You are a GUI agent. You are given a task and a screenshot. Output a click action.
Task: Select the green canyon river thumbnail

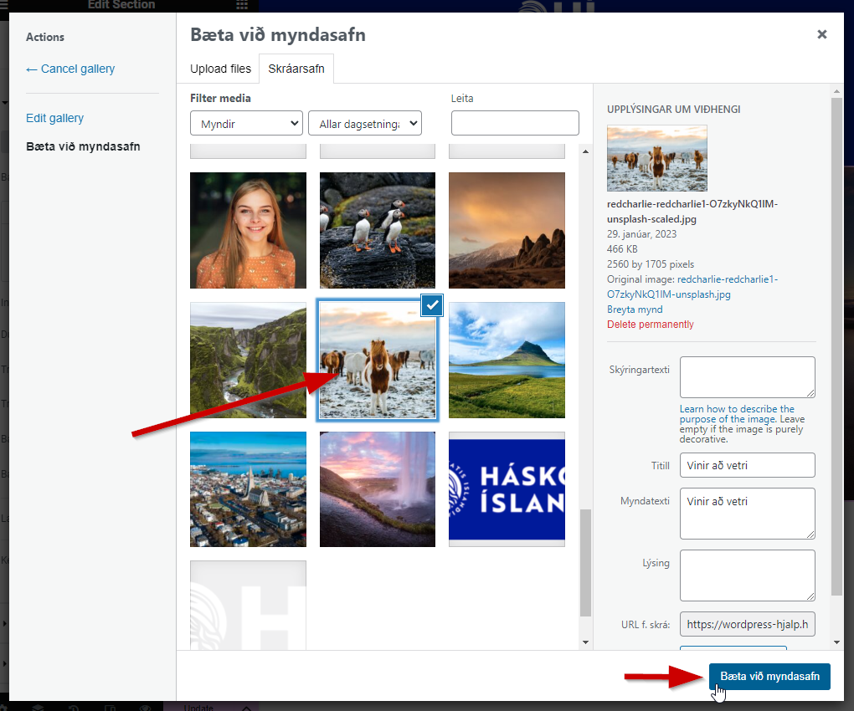pos(248,360)
